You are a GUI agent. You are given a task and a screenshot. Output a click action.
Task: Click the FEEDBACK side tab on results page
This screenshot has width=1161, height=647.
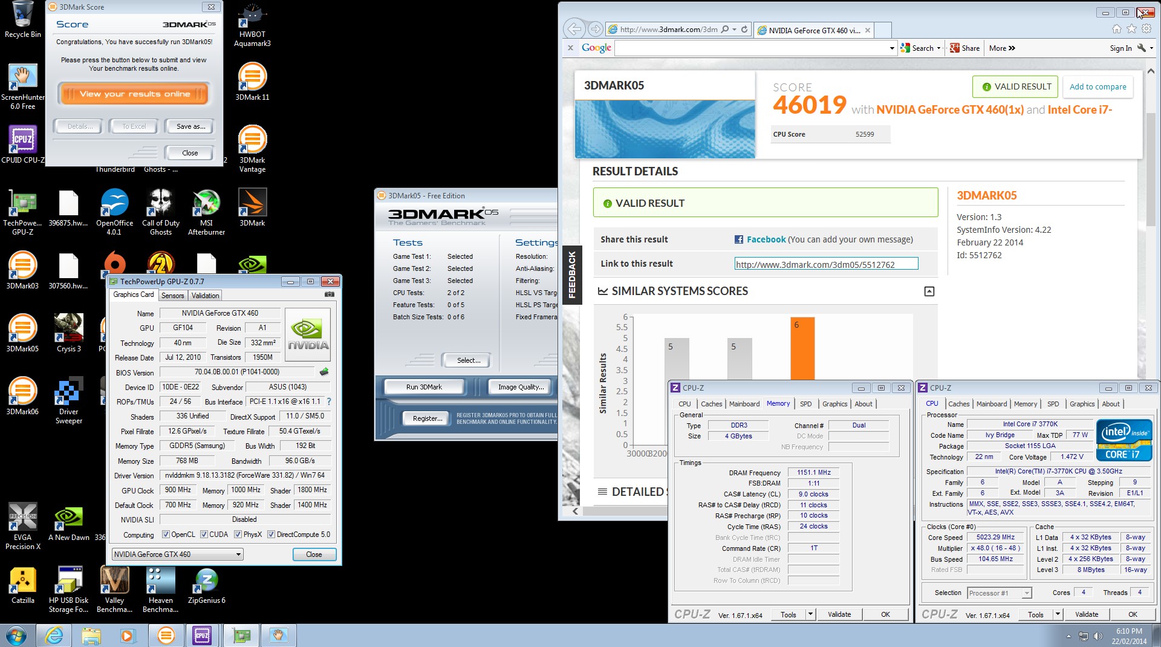tap(572, 275)
